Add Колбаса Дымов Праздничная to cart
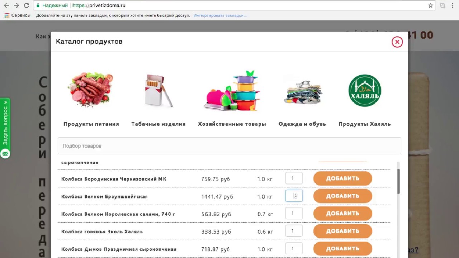 (343, 248)
